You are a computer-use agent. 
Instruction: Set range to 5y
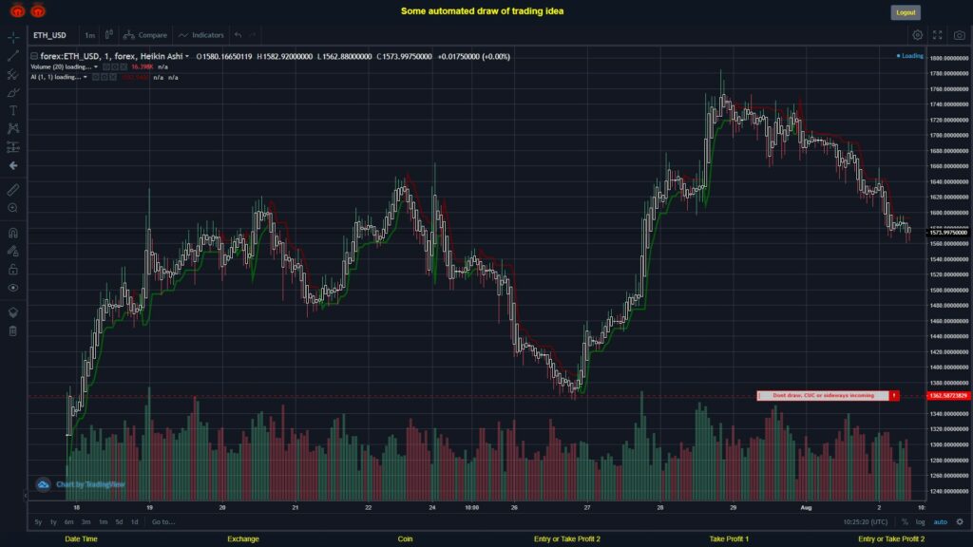pos(38,522)
